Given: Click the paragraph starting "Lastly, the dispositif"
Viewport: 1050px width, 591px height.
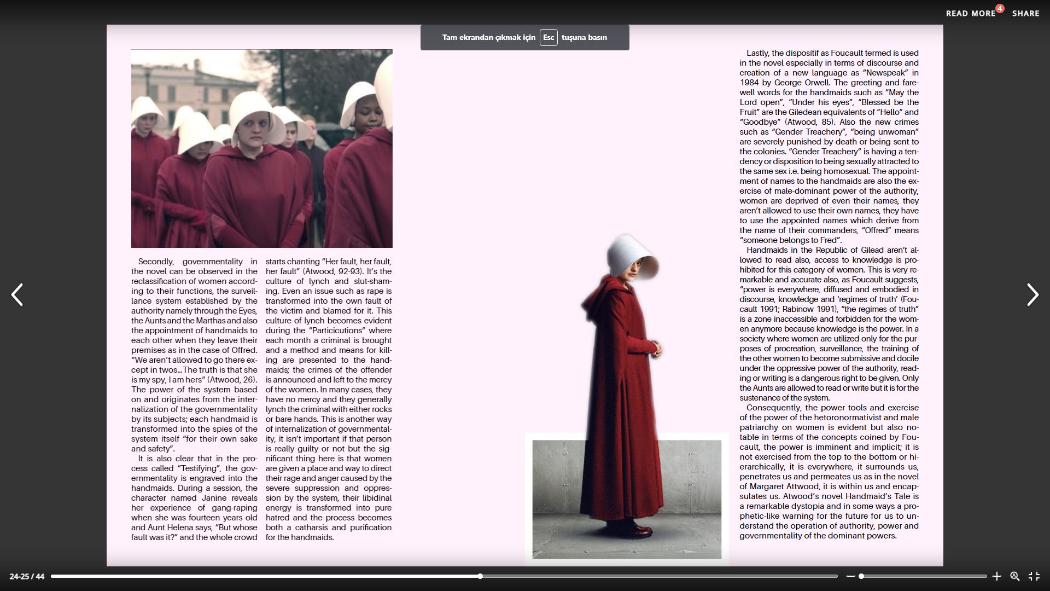Looking at the screenshot, I should coord(829,147).
